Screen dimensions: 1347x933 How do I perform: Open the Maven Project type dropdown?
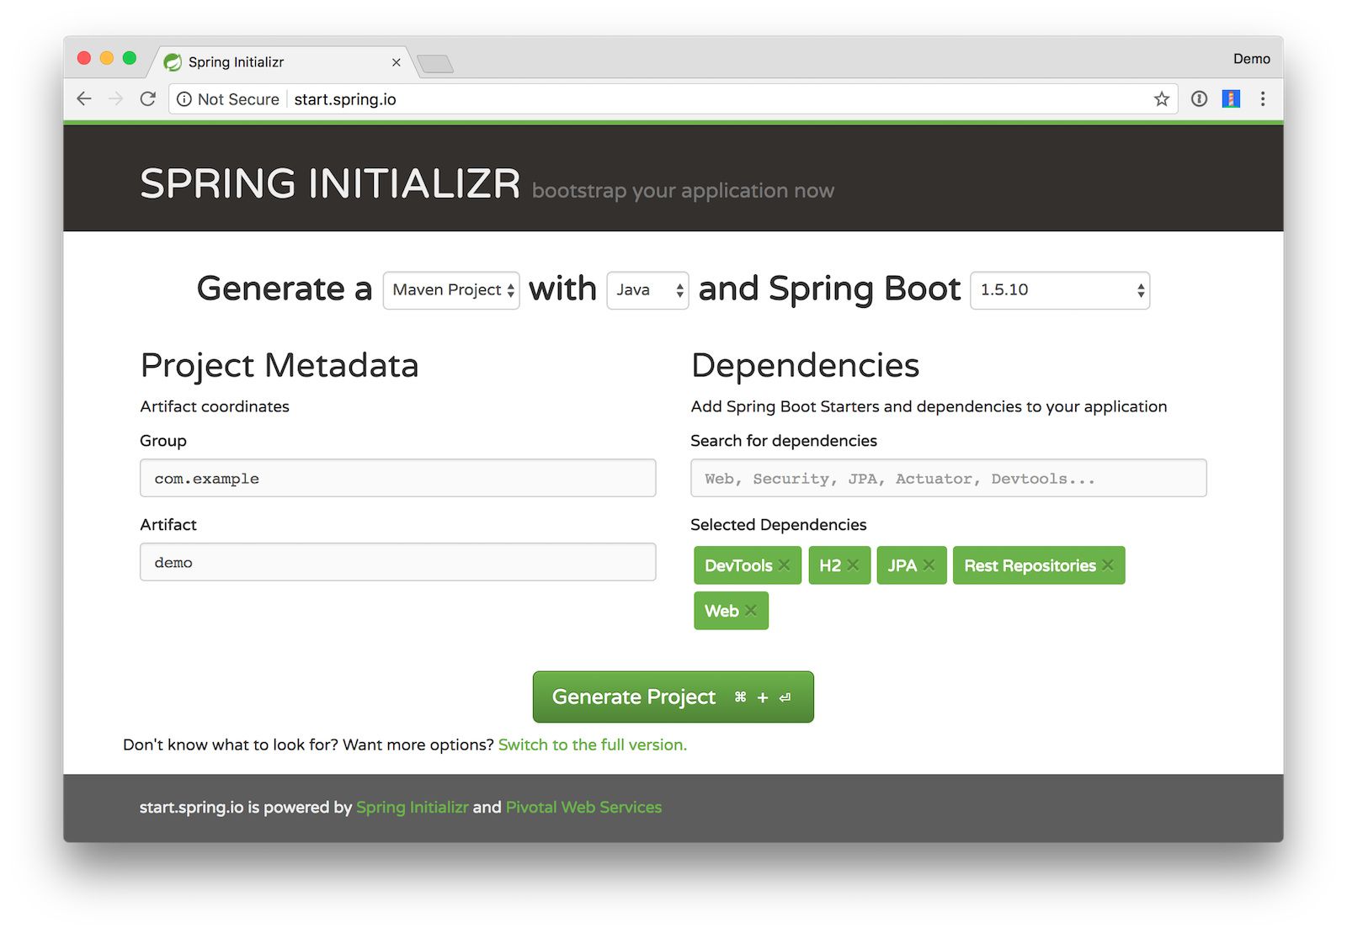[x=451, y=290]
